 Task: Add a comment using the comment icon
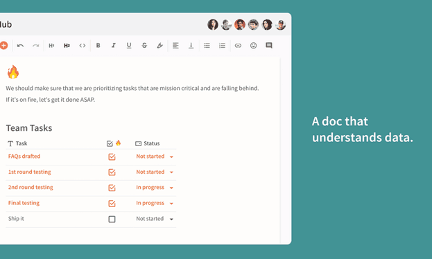pos(269,46)
